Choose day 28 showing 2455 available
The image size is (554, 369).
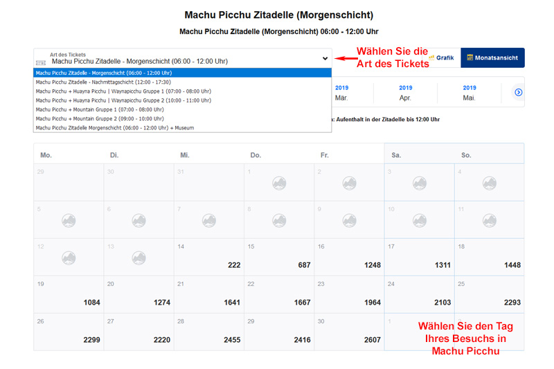tap(209, 332)
